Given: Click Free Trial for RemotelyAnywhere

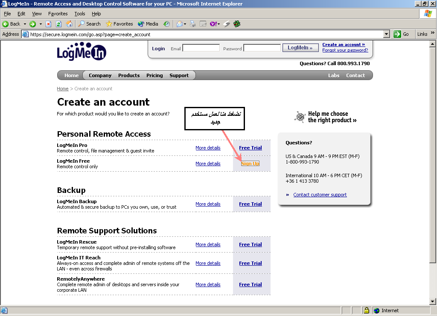Looking at the screenshot, I should point(250,284).
